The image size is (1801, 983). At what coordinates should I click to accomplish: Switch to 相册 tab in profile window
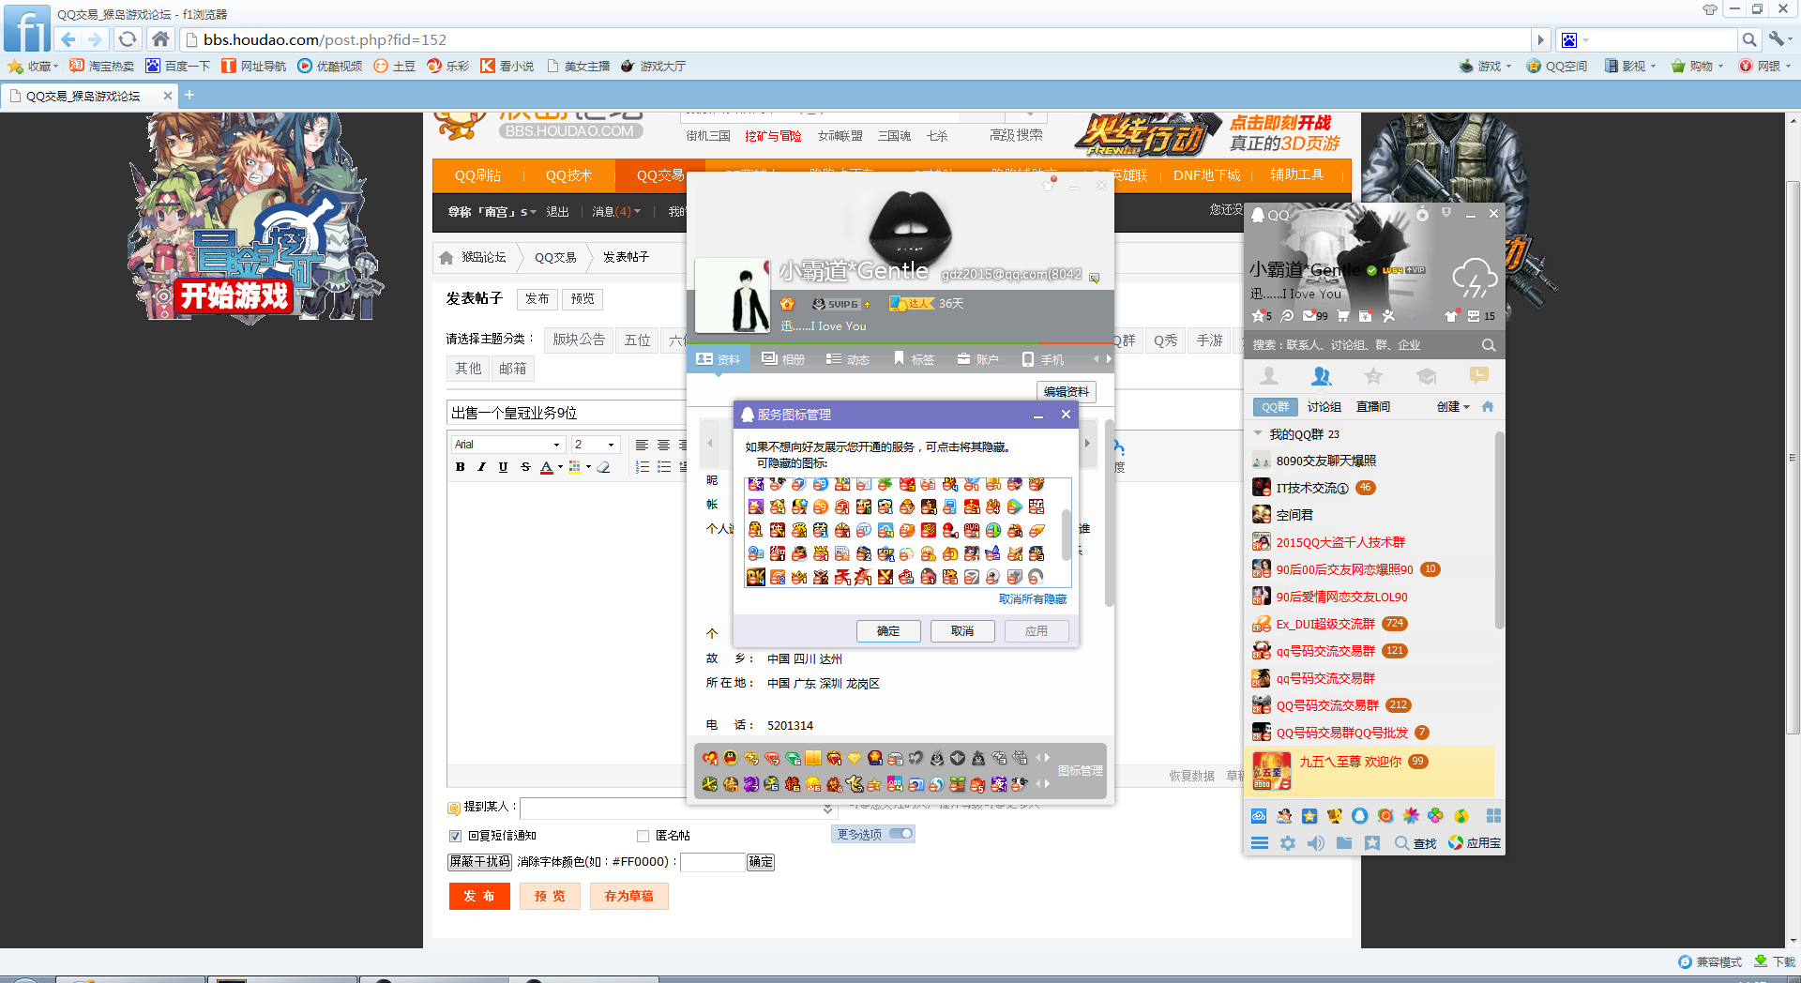[783, 359]
